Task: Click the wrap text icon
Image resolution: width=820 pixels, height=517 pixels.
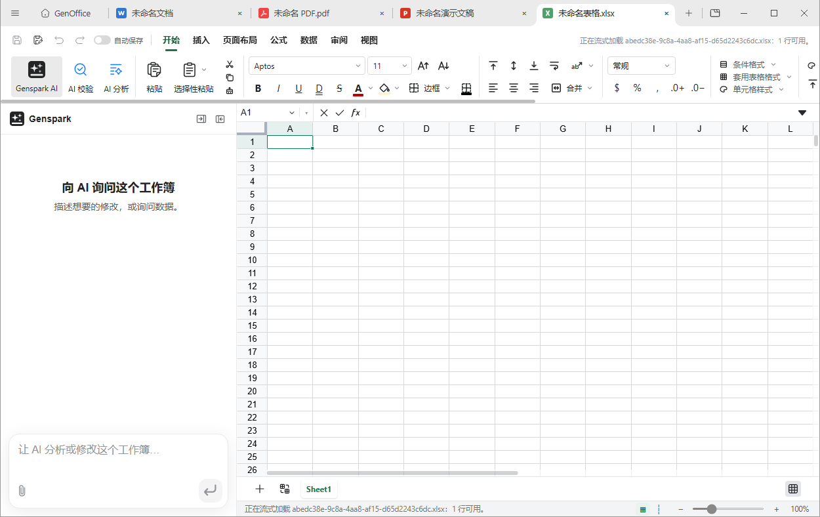Action: 554,66
